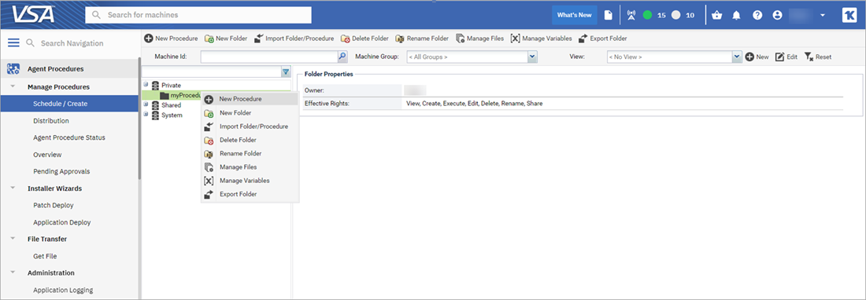Click the Reset view button
866x300 pixels.
[818, 57]
